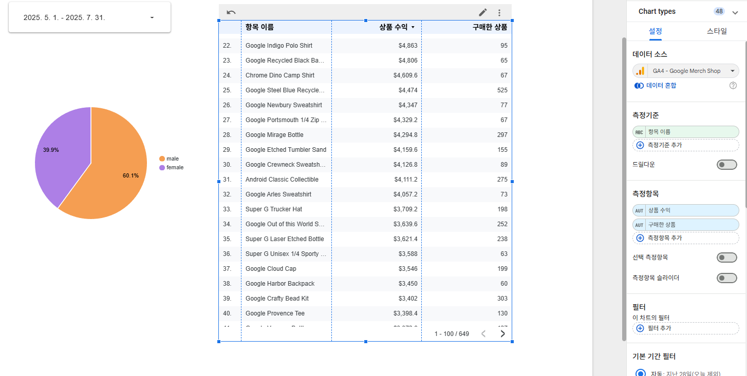Click the plus icon in 측정항목 추가
The image size is (747, 376).
click(640, 238)
